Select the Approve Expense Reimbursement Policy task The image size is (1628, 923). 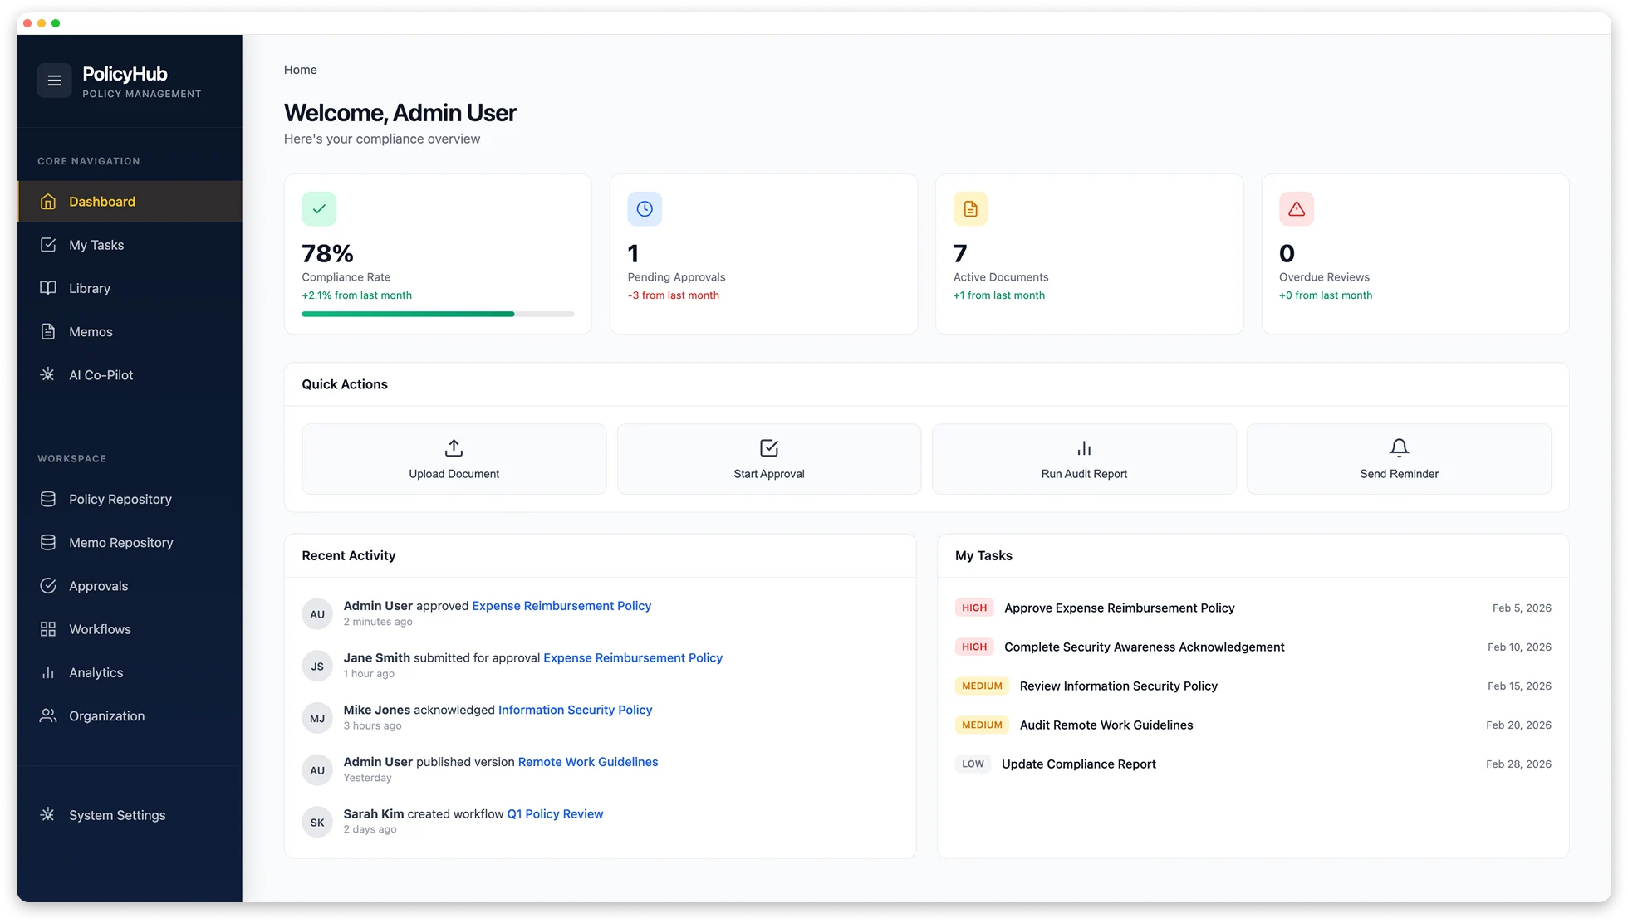tap(1119, 608)
